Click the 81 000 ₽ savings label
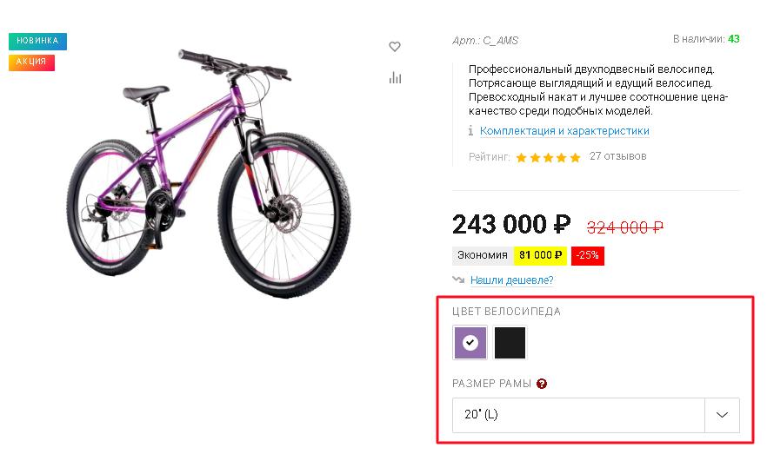Image resolution: width=767 pixels, height=454 pixels. click(541, 255)
